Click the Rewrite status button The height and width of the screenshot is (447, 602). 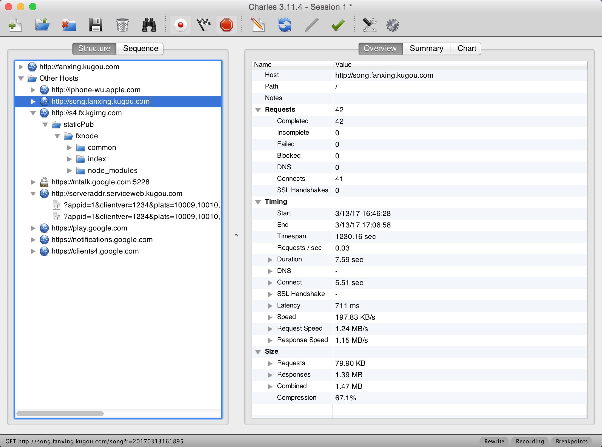point(494,441)
